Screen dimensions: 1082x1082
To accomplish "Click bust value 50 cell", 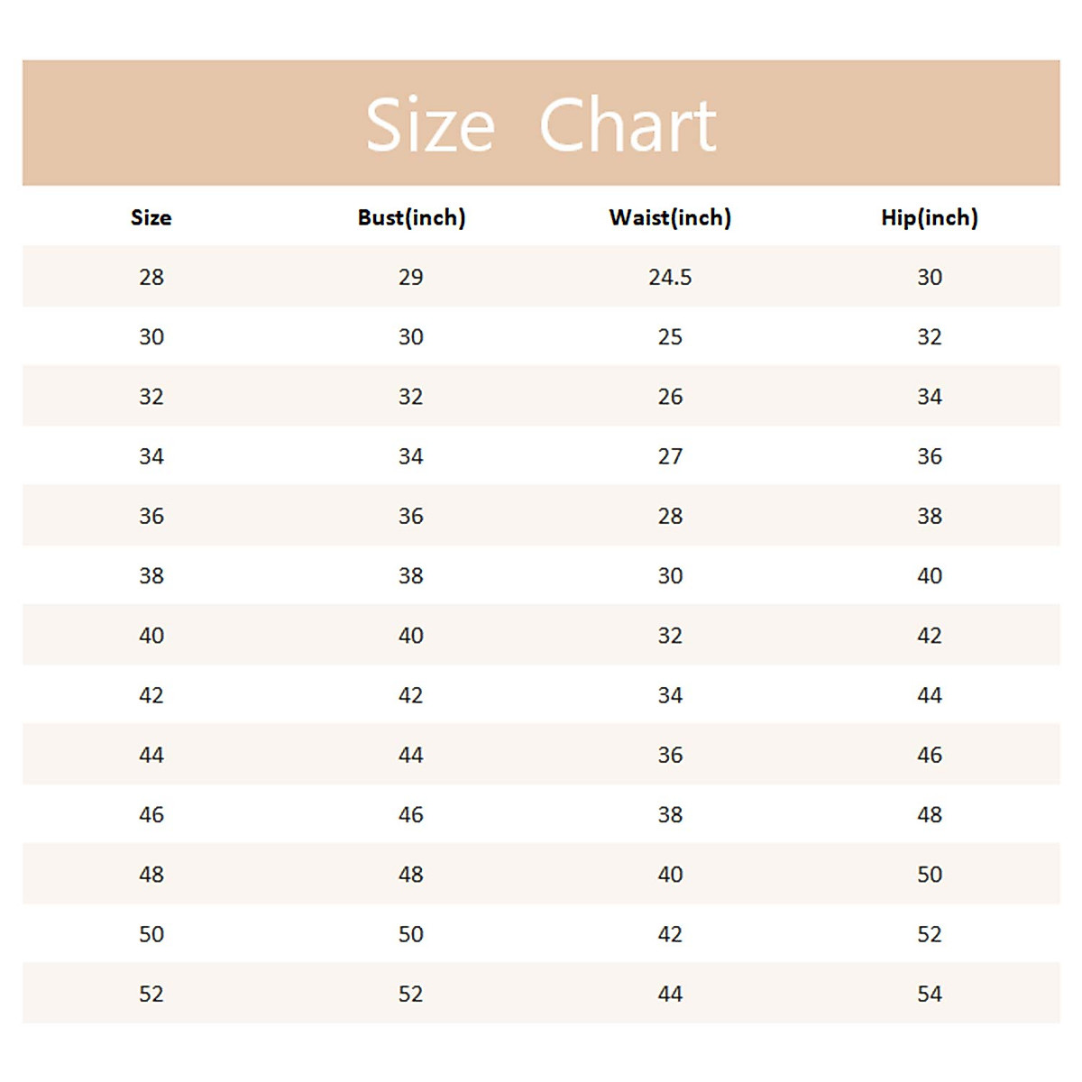I will click(411, 934).
